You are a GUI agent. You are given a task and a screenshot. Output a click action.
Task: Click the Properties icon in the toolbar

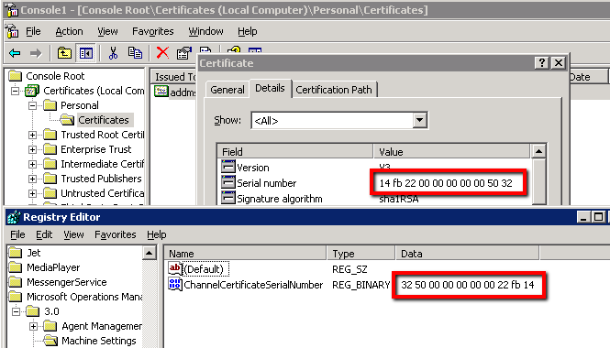pyautogui.click(x=184, y=53)
